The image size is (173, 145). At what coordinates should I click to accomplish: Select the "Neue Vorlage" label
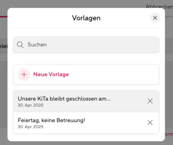(51, 74)
